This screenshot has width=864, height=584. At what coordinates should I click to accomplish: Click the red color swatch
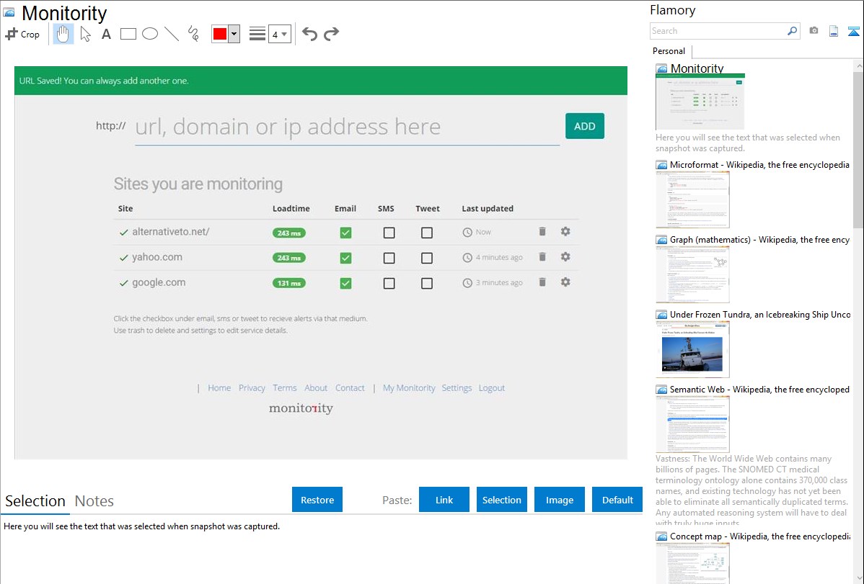click(220, 34)
